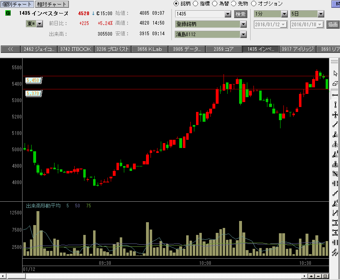The width and height of the screenshot is (340, 280).
Task: Click the 5,450 horizontal line label
Action: [33, 80]
